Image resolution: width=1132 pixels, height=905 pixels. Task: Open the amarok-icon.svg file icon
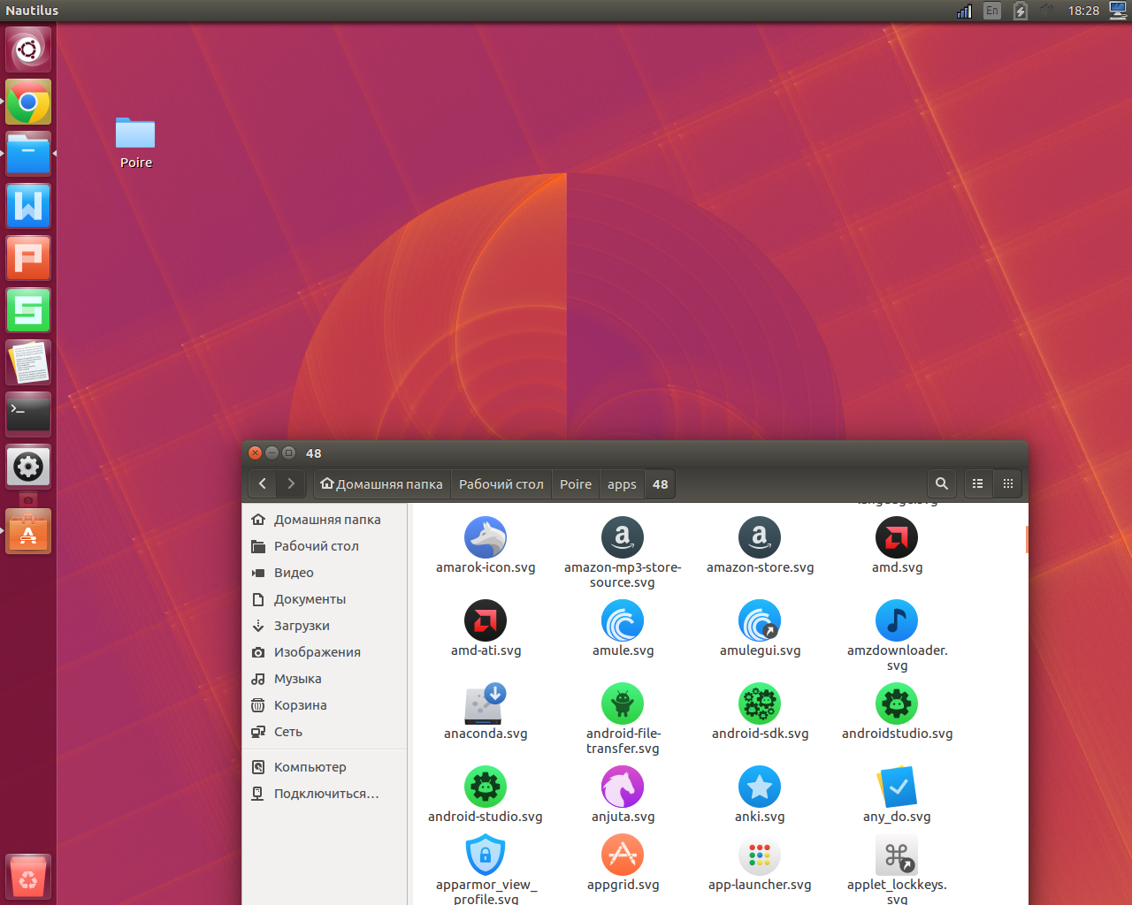coord(486,537)
